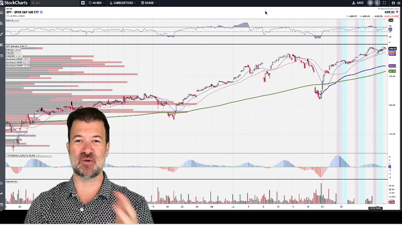Open the user account icon
The height and width of the screenshot is (225, 402).
(393, 3)
